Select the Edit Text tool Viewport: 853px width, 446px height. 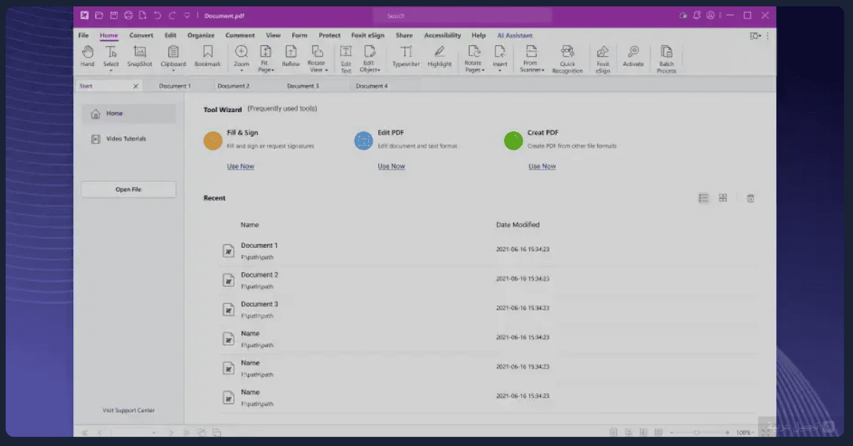345,60
